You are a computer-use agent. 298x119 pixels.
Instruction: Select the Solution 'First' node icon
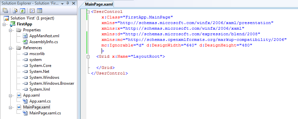(7, 18)
